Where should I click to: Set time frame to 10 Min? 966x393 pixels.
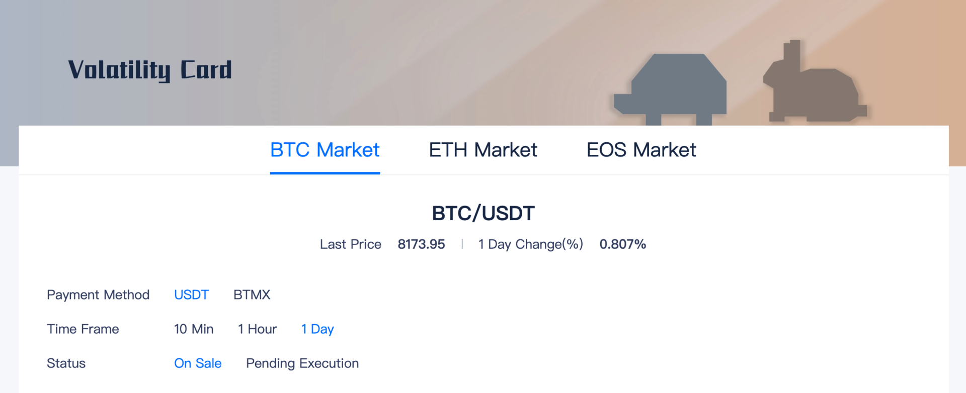[194, 329]
